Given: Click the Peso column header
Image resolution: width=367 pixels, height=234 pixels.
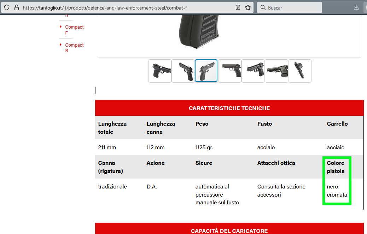Looking at the screenshot, I should pos(202,124).
